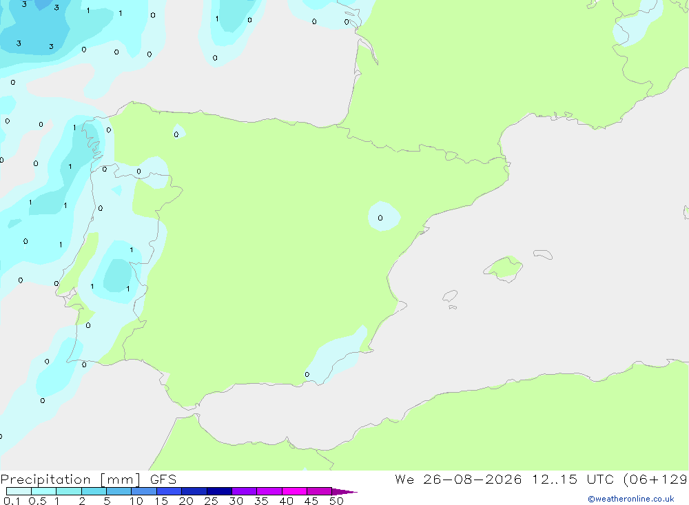This screenshot has height=505, width=689.
Task: Choose the 25–30 mm navy legend swatch
Action: [219, 491]
